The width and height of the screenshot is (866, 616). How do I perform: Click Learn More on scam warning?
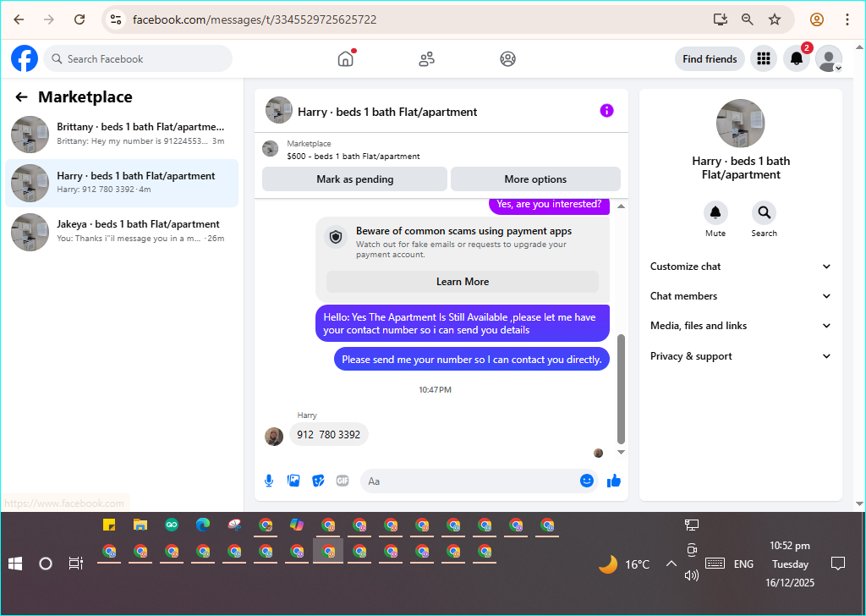(x=463, y=282)
